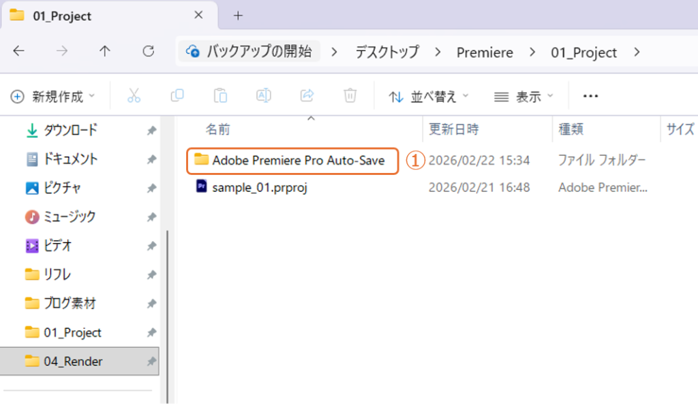The height and width of the screenshot is (416, 698).
Task: Open the 新規作成 dropdown
Action: (53, 97)
